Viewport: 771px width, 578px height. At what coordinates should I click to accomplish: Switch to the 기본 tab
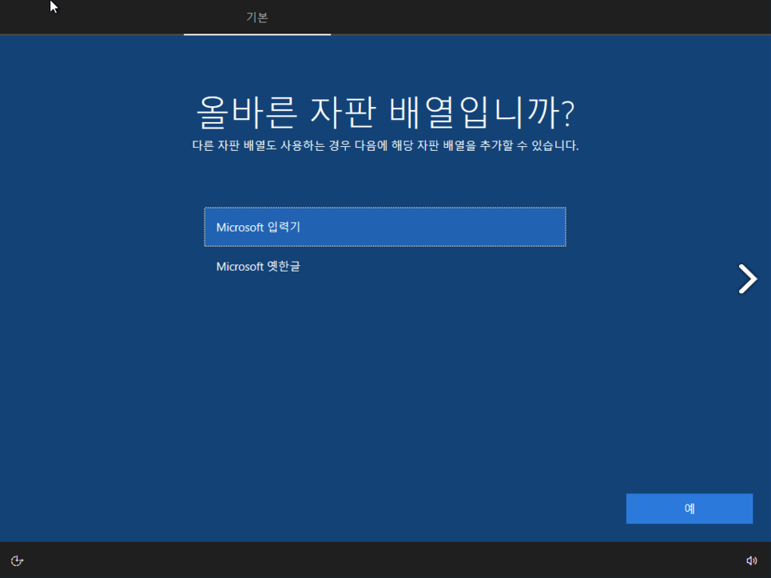pos(257,18)
